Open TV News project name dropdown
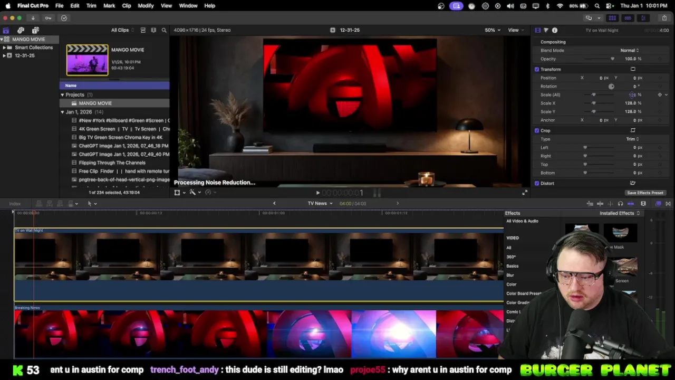The height and width of the screenshot is (380, 675). tap(320, 203)
